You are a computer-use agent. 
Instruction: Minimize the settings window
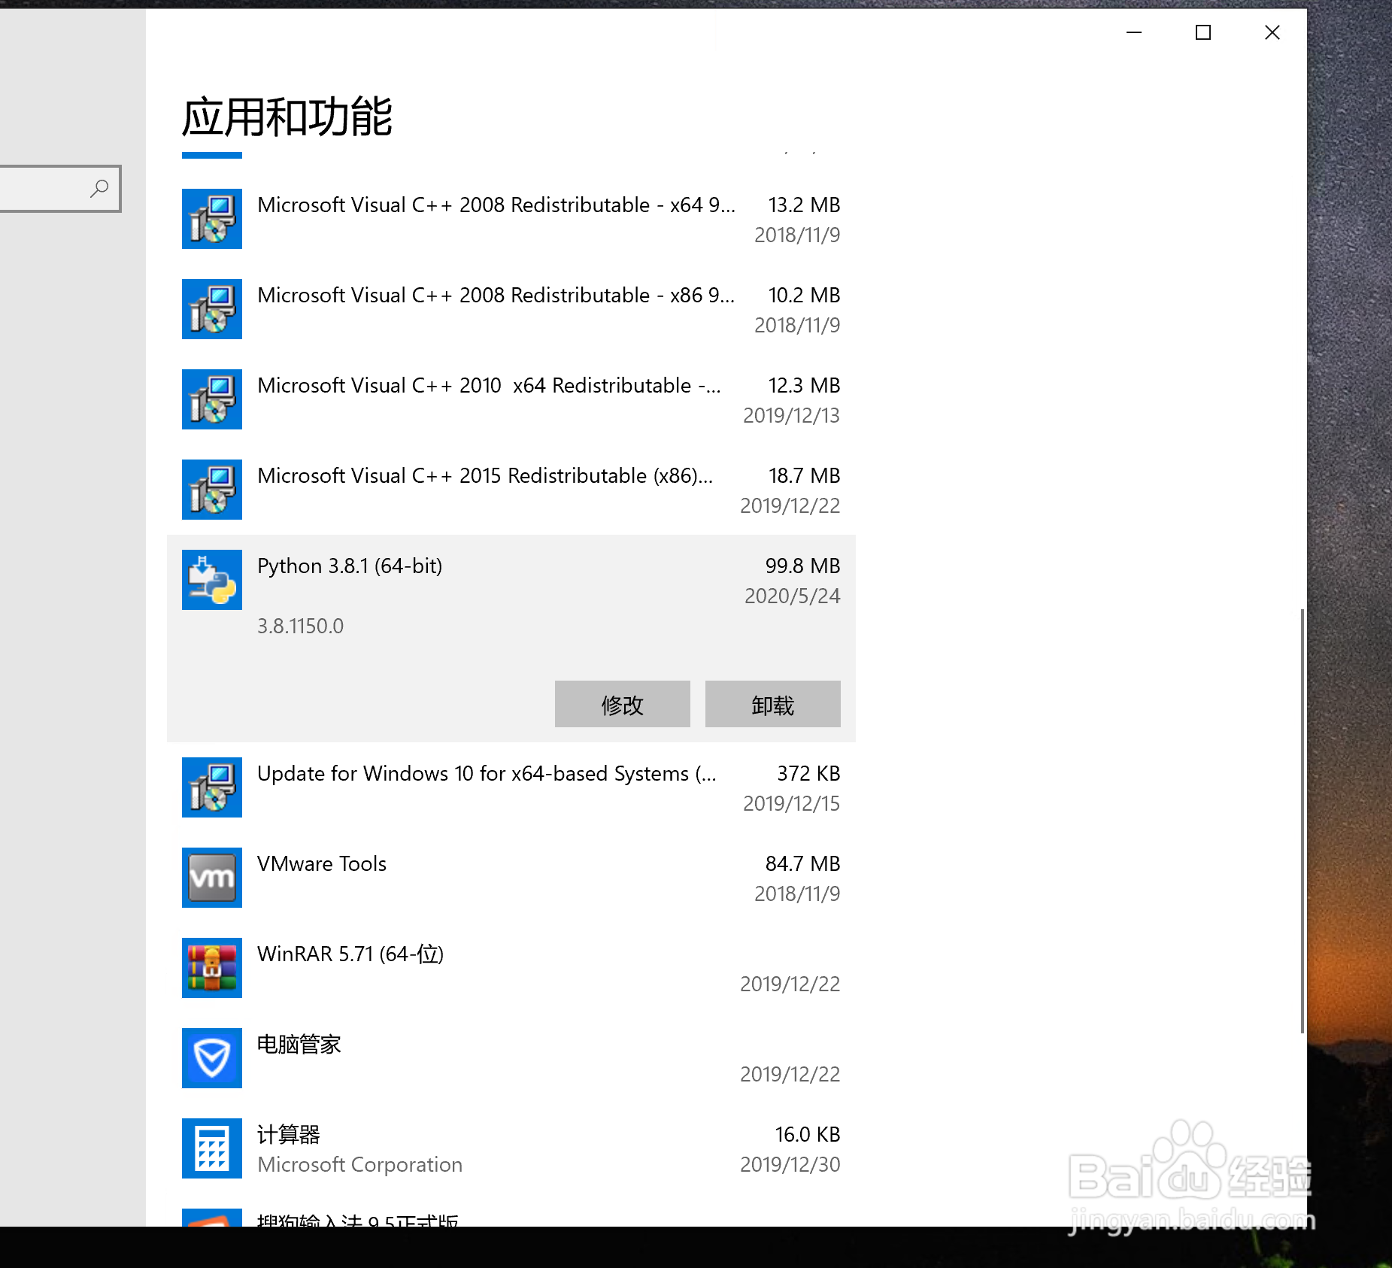pyautogui.click(x=1134, y=32)
